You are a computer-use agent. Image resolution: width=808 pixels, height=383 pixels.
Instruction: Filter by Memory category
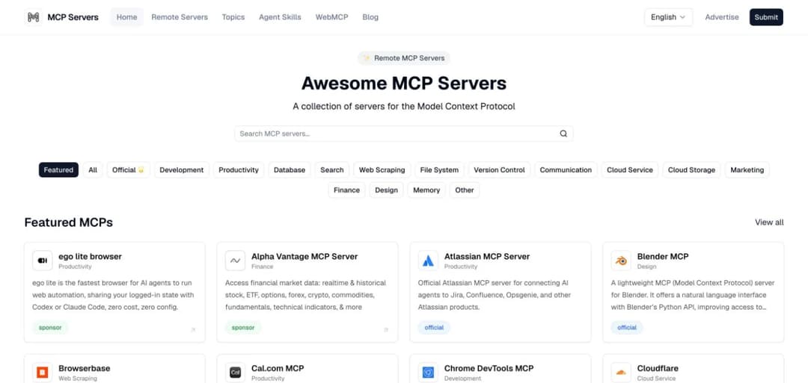[x=426, y=190]
